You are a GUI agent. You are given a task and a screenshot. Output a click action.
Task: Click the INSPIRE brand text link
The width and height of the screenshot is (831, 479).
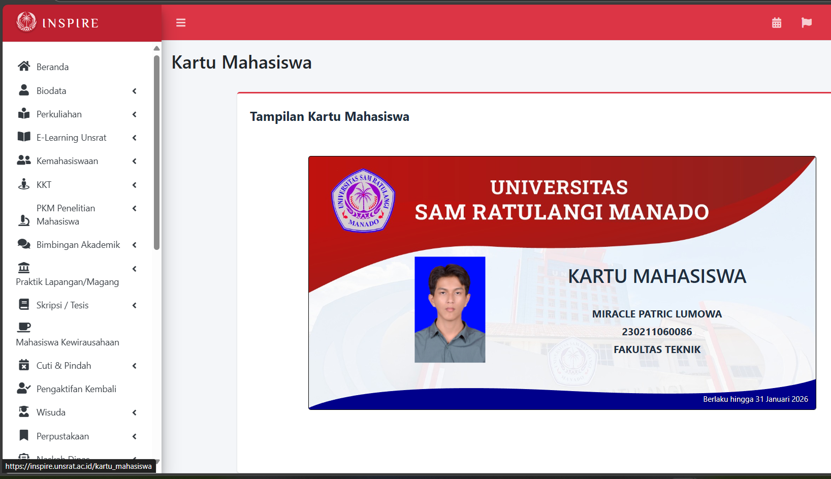pos(70,23)
